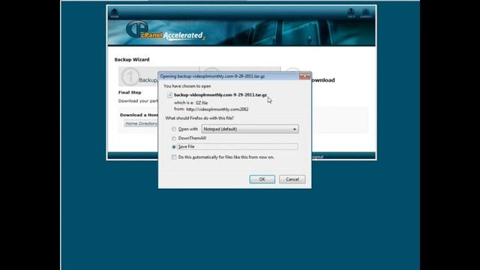Select the 'Open with' radio option

pyautogui.click(x=174, y=129)
